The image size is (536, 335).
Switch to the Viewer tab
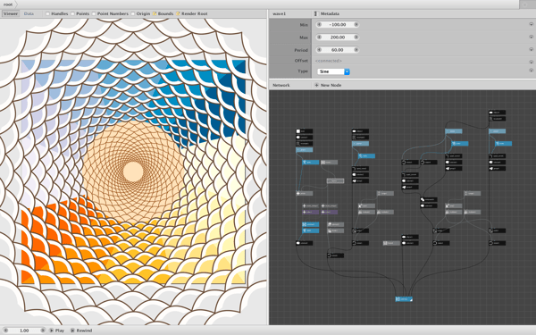point(11,13)
